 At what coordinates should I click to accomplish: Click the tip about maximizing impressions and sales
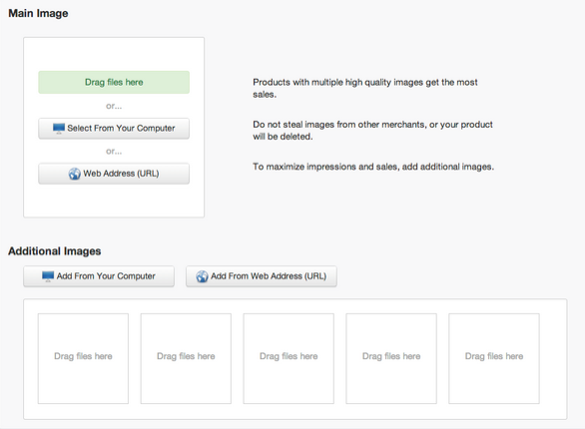tap(373, 167)
